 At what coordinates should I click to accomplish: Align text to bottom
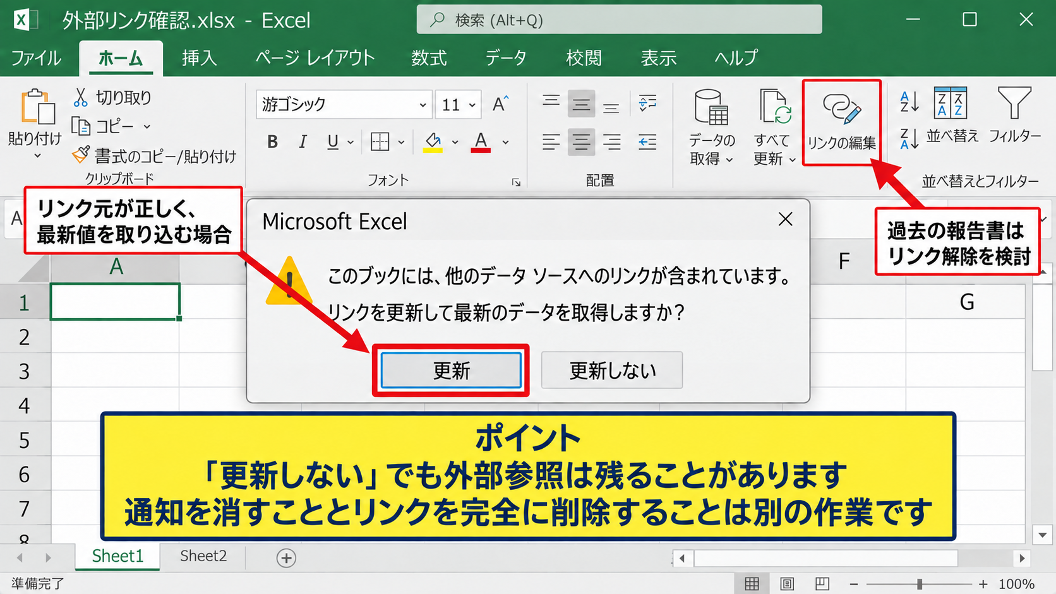(x=611, y=107)
